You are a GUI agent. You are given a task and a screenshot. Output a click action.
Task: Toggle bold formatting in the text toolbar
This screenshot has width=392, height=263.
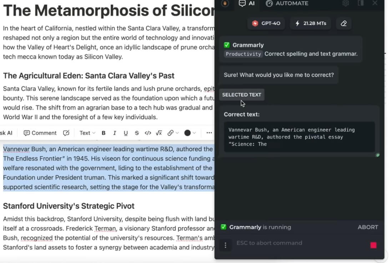(x=104, y=133)
